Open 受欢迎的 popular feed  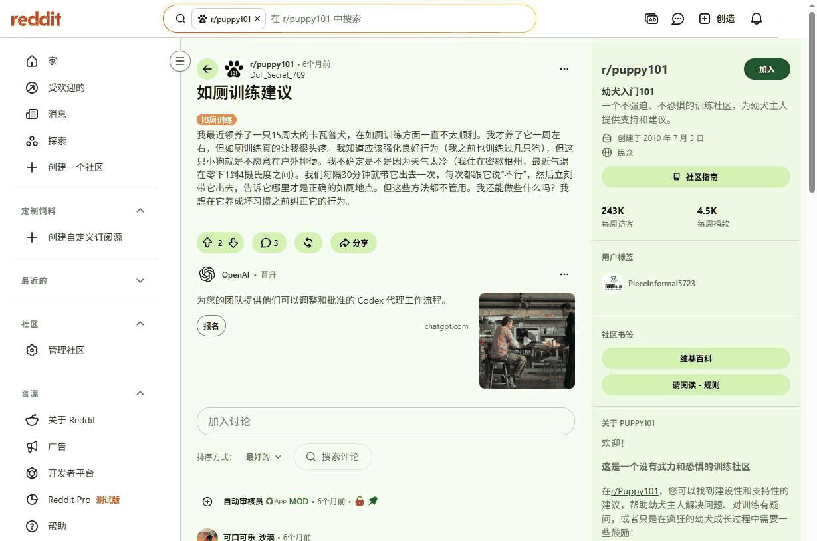click(84, 88)
